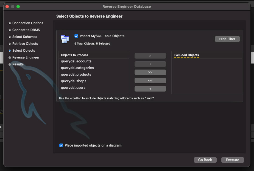Click the MySQL table objects icon
254x171 pixels.
point(65,39)
